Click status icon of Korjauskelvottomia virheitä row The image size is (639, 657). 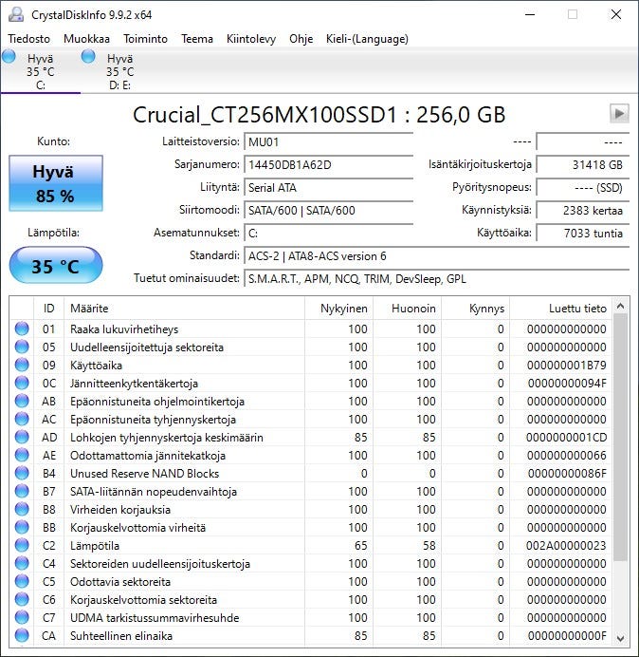[22, 527]
